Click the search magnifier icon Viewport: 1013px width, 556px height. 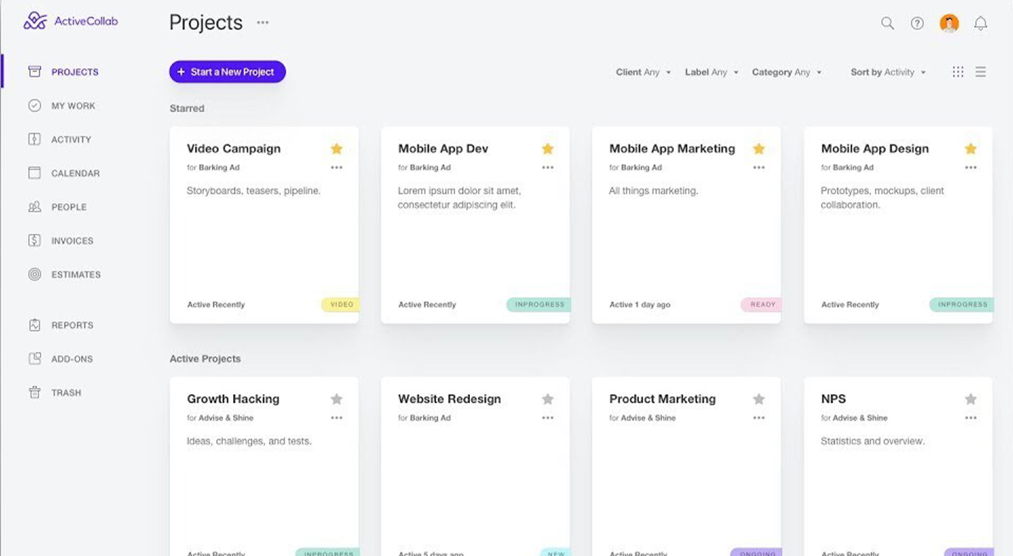pyautogui.click(x=887, y=23)
